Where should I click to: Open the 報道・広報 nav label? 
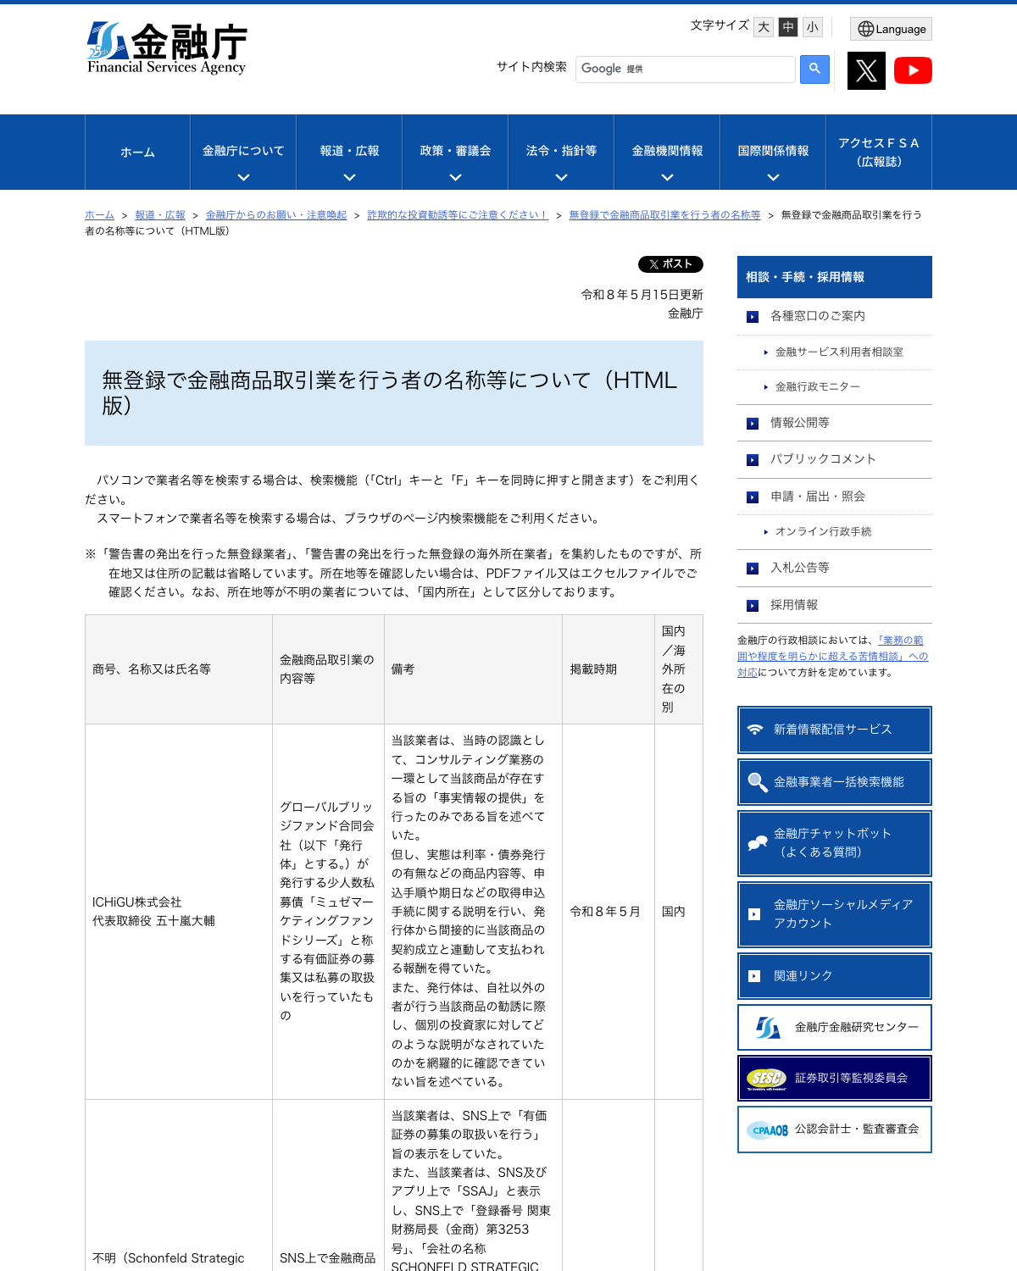click(349, 151)
